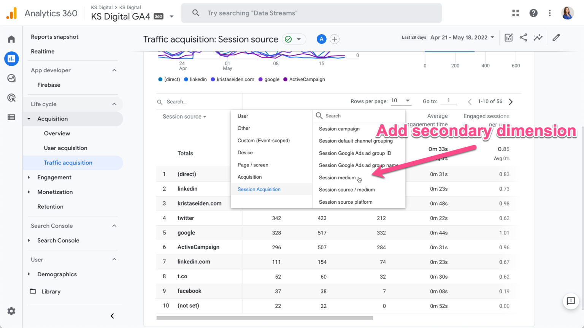Open the Configure icon in left rail

(11, 117)
